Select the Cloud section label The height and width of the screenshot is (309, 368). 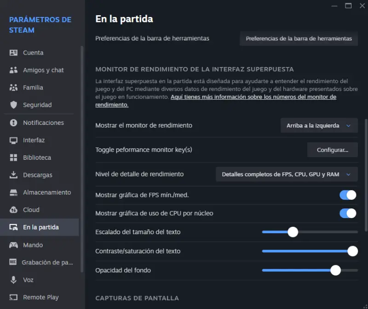coord(31,210)
